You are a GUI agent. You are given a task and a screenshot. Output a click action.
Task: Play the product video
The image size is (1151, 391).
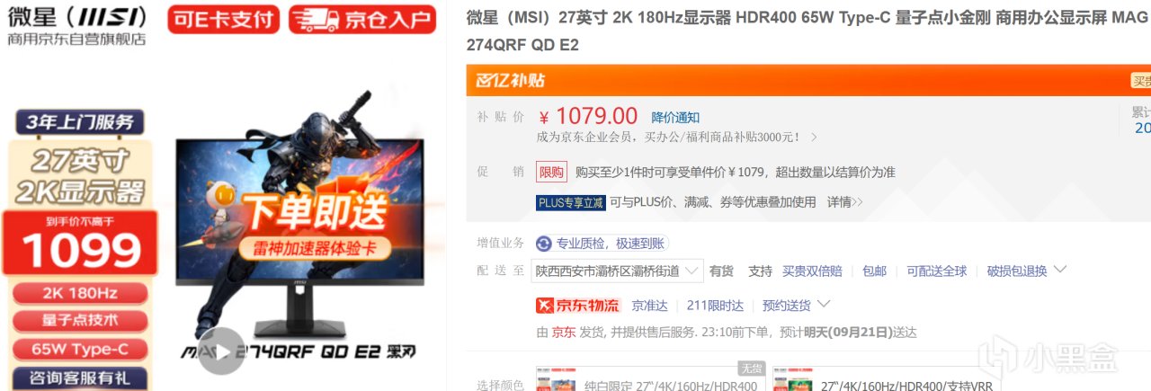pyautogui.click(x=221, y=351)
